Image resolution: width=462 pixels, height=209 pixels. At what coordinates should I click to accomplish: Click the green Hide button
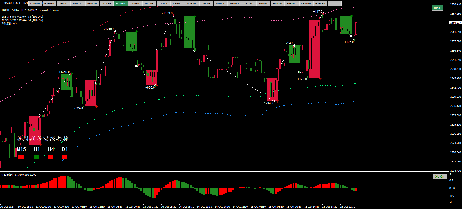tap(437, 8)
